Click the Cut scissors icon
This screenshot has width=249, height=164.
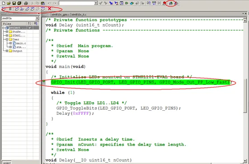pos(32,3)
